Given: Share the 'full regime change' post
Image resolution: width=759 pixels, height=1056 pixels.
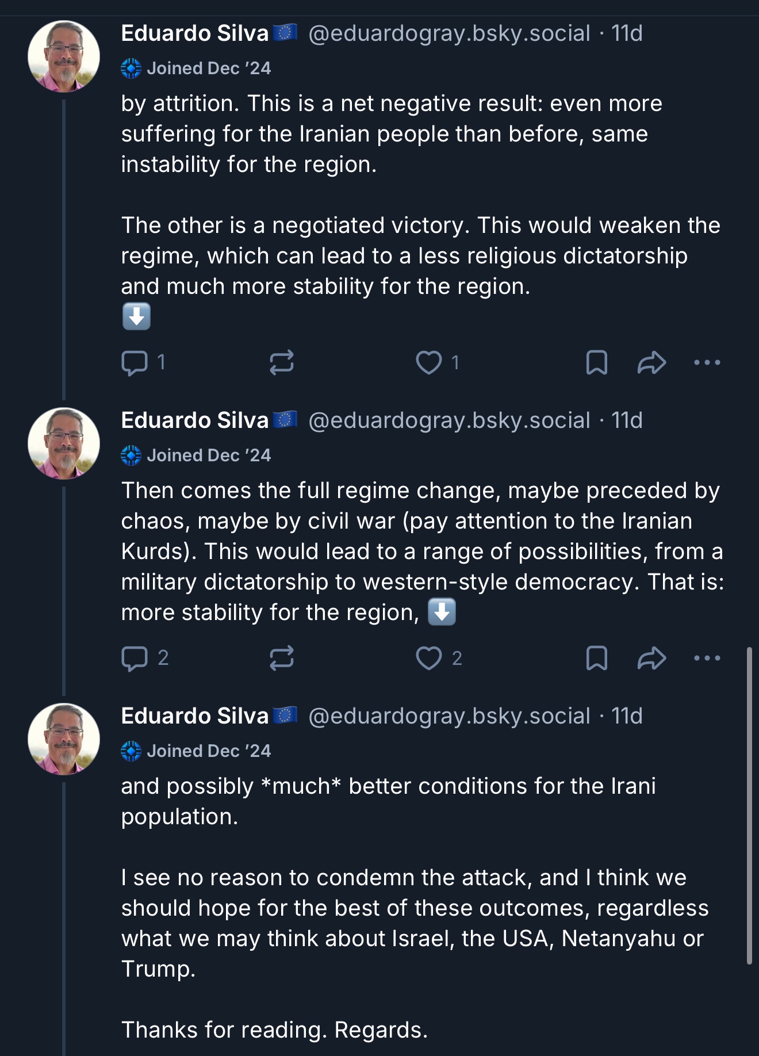Looking at the screenshot, I should pyautogui.click(x=651, y=659).
